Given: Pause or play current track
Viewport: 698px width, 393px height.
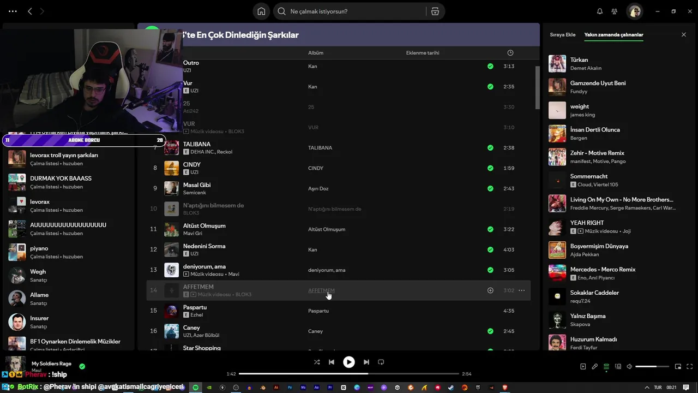Looking at the screenshot, I should [349, 362].
